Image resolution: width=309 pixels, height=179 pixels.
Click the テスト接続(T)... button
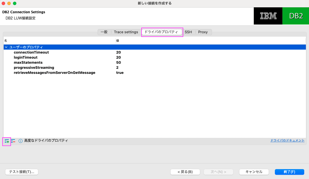pyautogui.click(x=22, y=172)
